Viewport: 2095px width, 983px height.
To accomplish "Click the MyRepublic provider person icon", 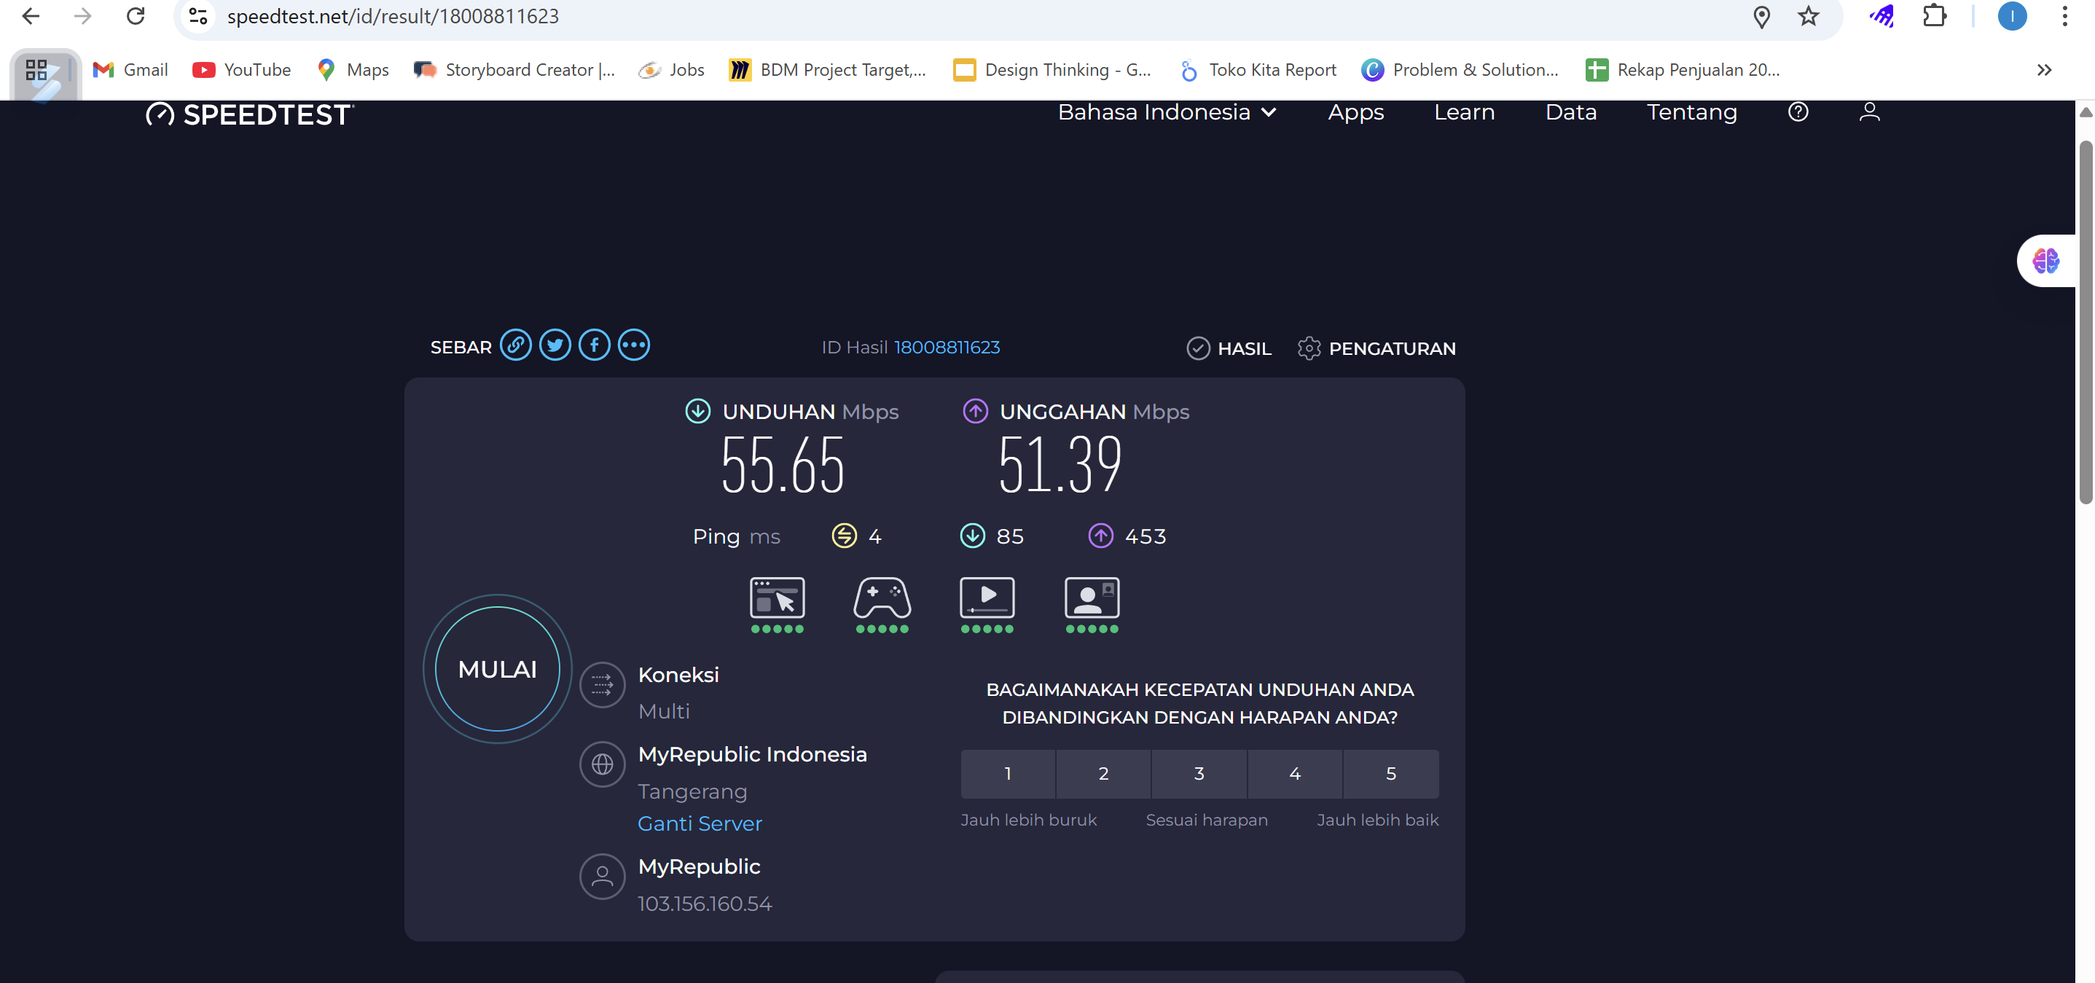I will (602, 877).
